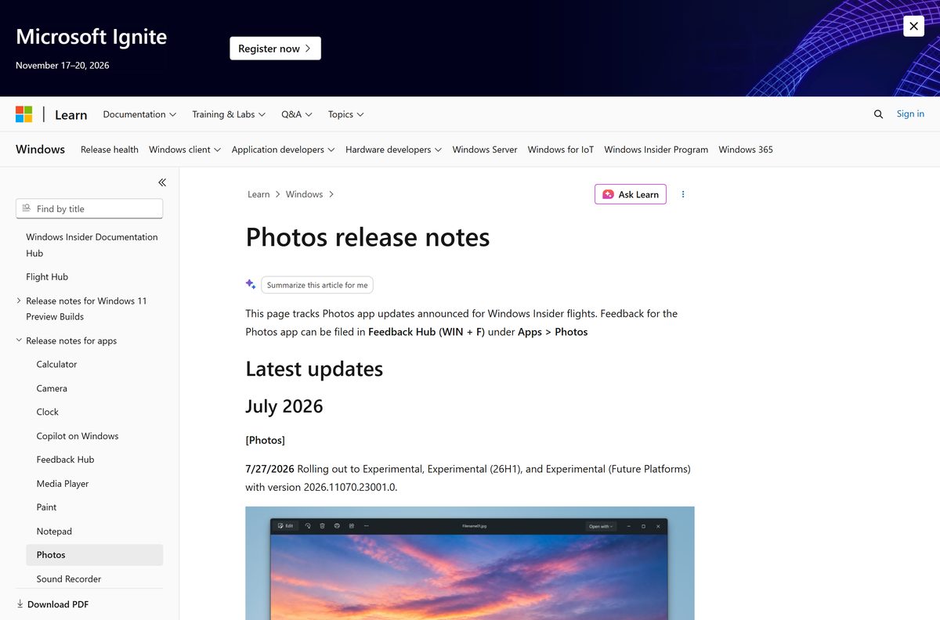Screen dimensions: 940x620
Task: Click the filter icon in the Find by title box
Action: 27,208
